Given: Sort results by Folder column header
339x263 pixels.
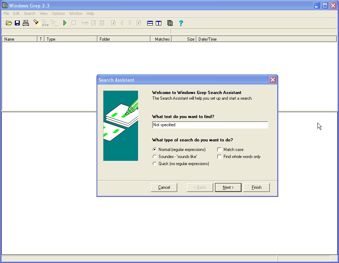Looking at the screenshot, I should (x=124, y=39).
